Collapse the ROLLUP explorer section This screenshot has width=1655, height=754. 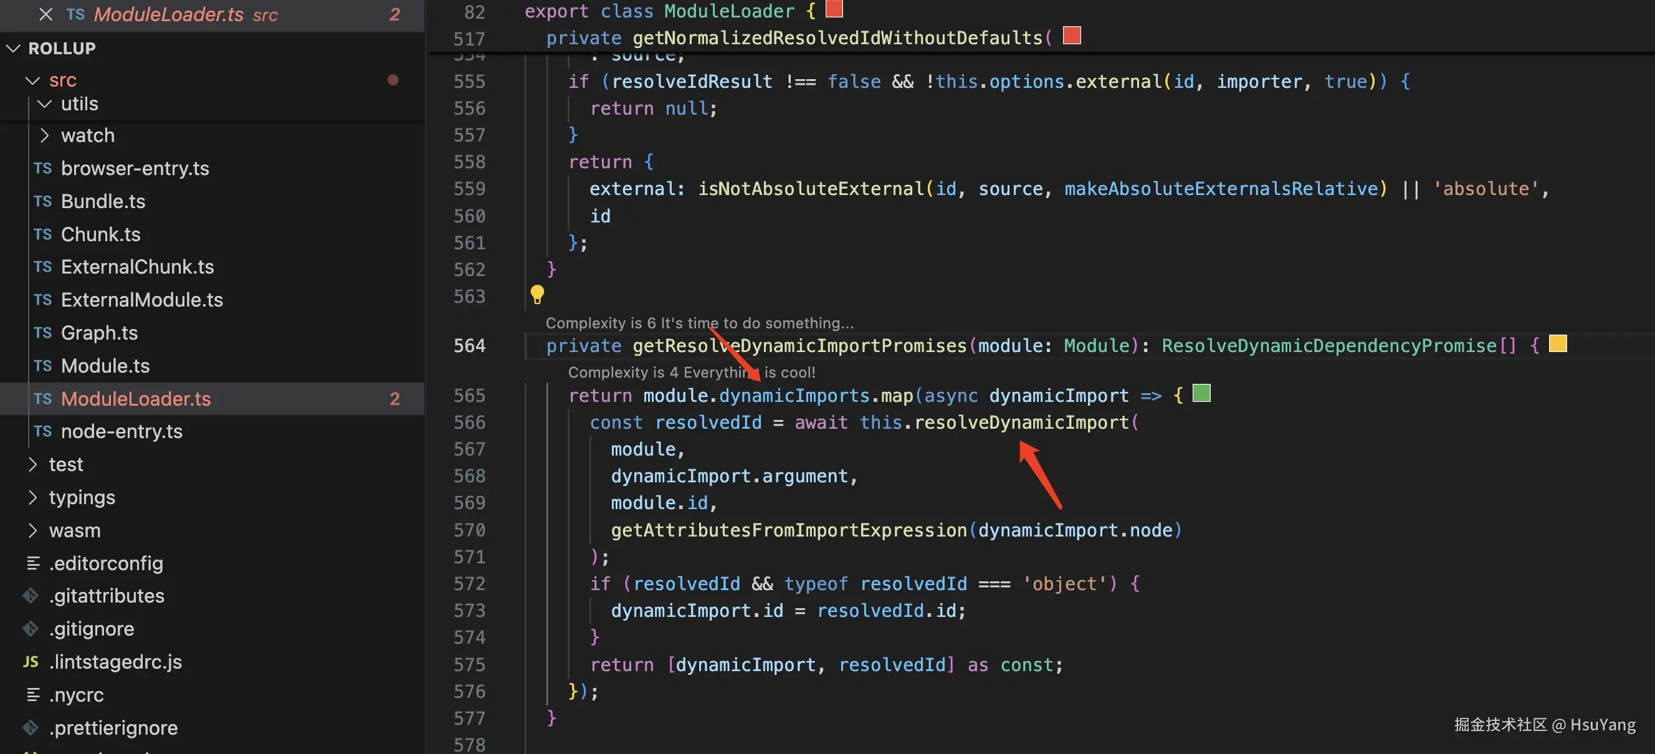click(x=14, y=48)
